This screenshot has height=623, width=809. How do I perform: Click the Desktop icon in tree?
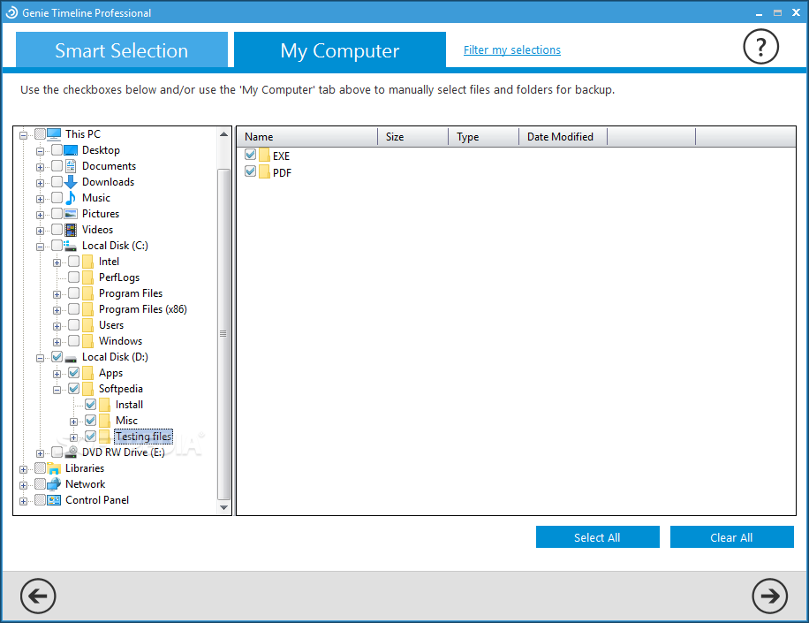point(71,150)
